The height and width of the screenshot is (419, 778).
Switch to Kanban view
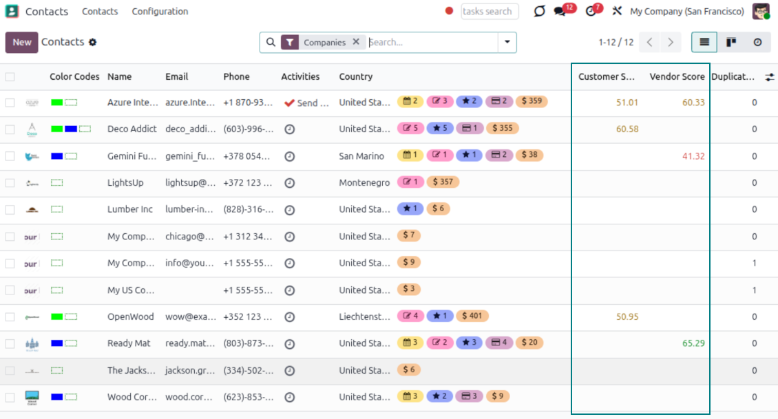coord(731,42)
